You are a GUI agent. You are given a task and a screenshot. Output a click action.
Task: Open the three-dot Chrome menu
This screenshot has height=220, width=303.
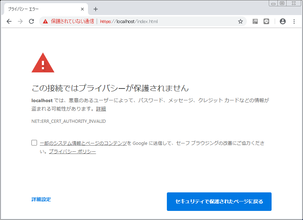[x=294, y=21]
